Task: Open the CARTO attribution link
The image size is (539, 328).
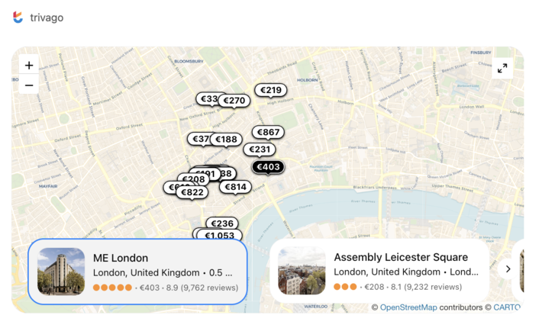Action: point(506,307)
